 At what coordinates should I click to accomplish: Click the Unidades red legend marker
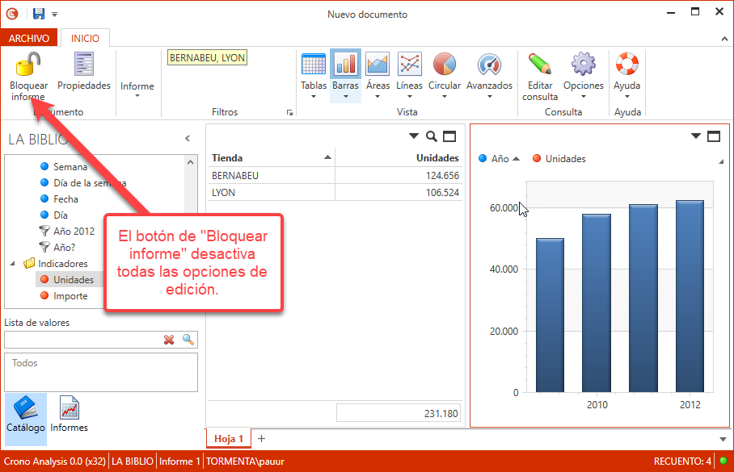click(536, 159)
